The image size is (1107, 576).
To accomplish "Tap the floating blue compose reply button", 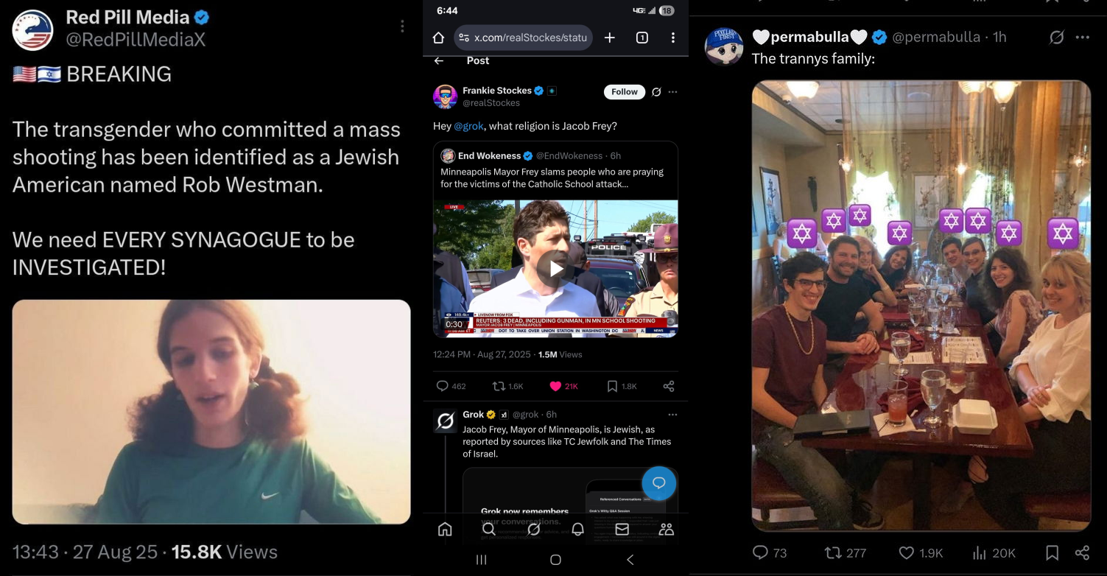I will (x=658, y=483).
